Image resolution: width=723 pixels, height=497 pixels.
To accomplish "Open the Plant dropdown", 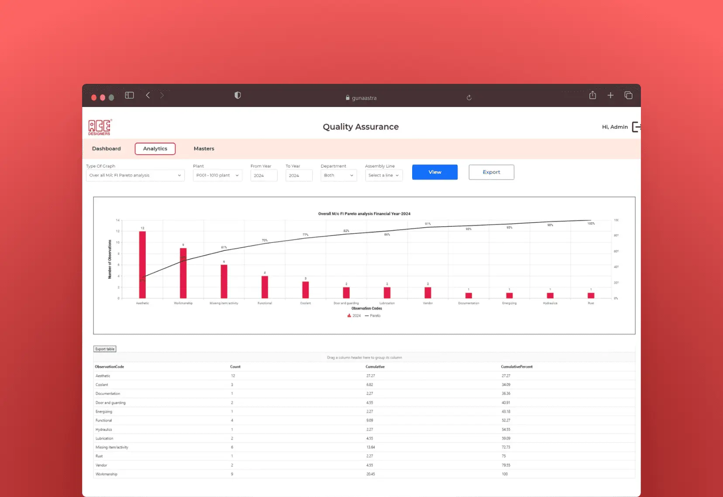I will [217, 176].
